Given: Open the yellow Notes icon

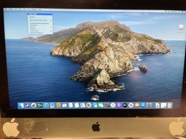Looking at the screenshot, I should (77, 105).
